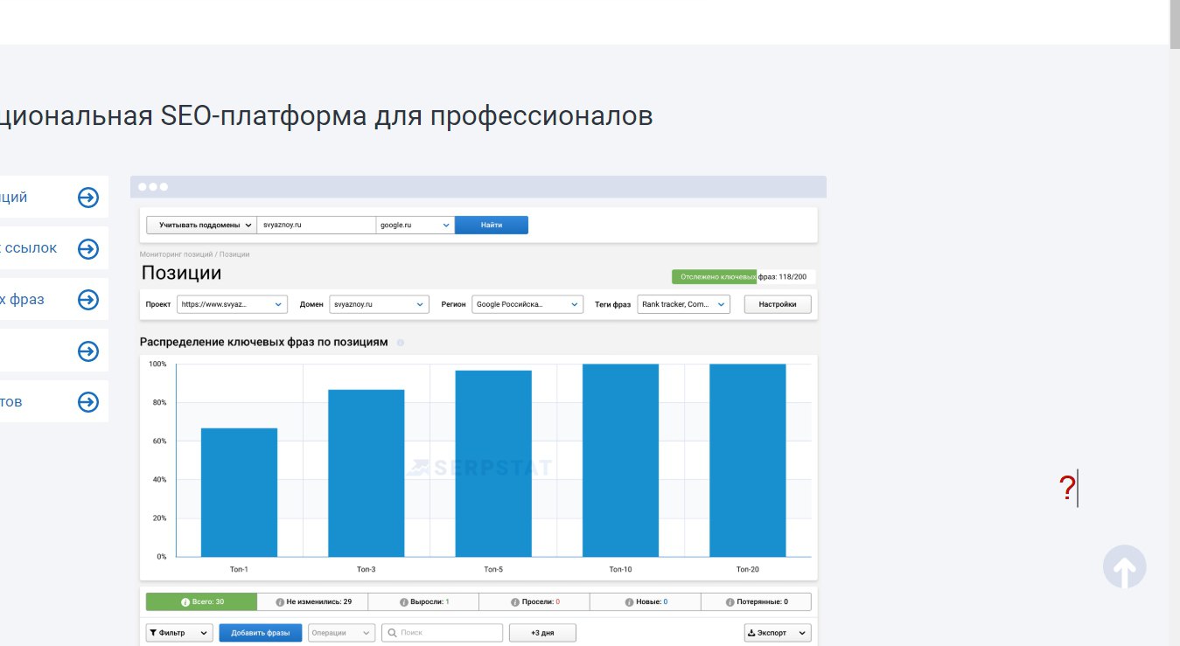The height and width of the screenshot is (646, 1180).
Task: Click the "Добавить фразы" button
Action: 261,633
